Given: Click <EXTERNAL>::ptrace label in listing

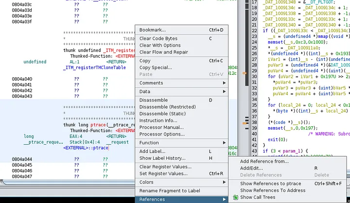Looking at the screenshot, I should coord(86,148).
